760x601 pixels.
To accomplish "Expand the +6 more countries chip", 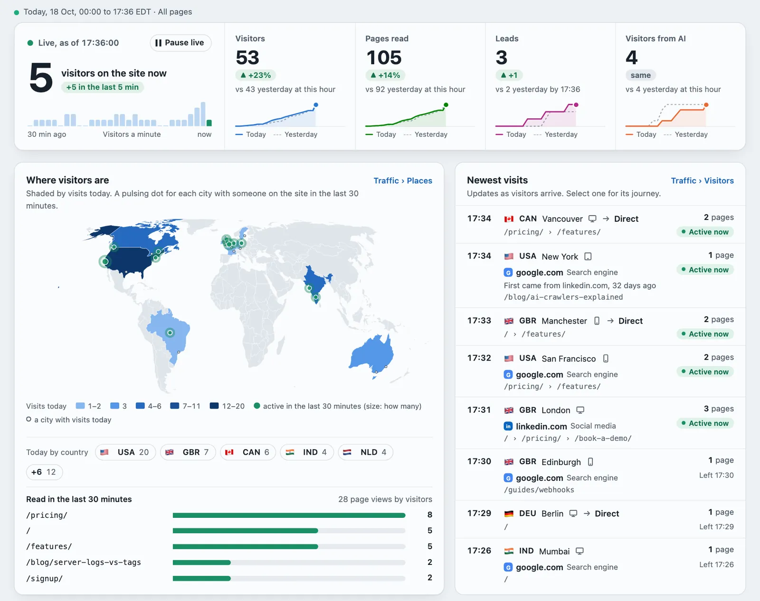I will (x=44, y=472).
